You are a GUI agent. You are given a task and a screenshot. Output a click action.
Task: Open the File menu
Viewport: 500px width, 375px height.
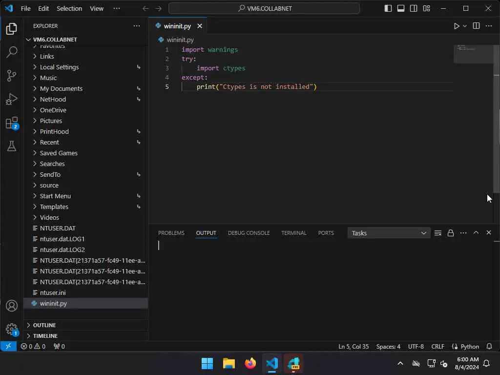pyautogui.click(x=26, y=9)
